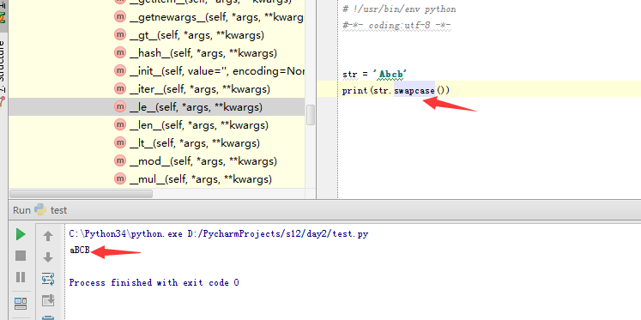Select __init__(self, value='' entry
This screenshot has width=641, height=320.
[216, 71]
